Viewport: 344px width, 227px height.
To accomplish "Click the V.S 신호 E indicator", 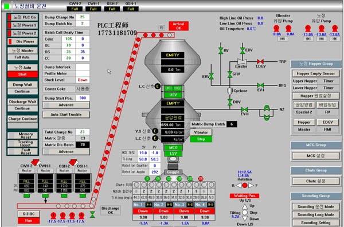I will [155, 131].
